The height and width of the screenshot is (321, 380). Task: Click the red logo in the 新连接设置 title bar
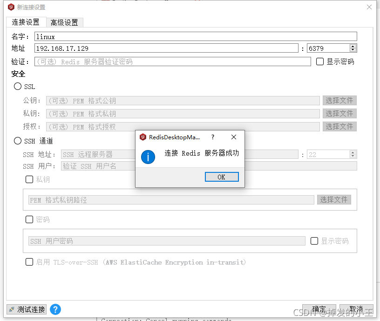pos(11,7)
